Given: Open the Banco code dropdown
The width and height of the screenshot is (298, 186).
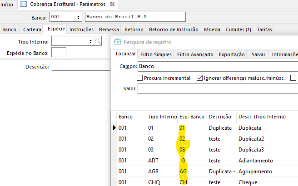Looking at the screenshot, I should pos(79,17).
